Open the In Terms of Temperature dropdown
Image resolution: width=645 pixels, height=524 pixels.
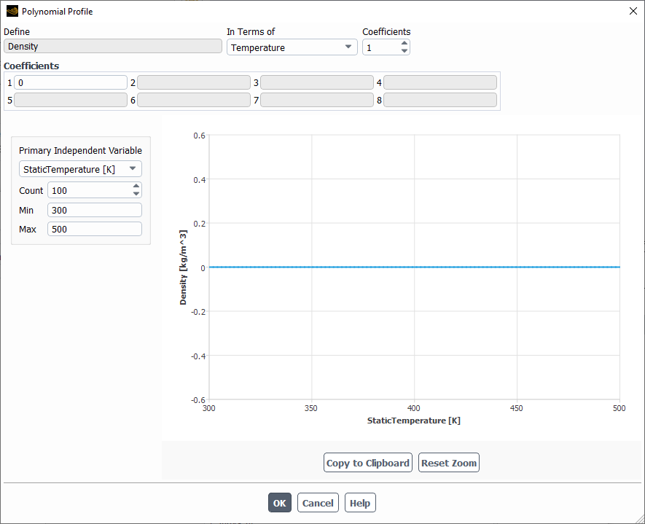(x=292, y=47)
